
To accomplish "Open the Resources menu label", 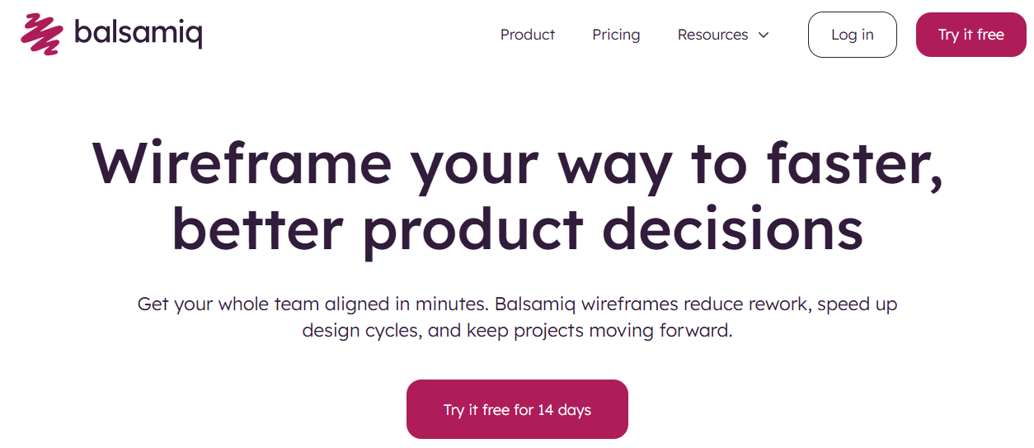I will (x=712, y=35).
